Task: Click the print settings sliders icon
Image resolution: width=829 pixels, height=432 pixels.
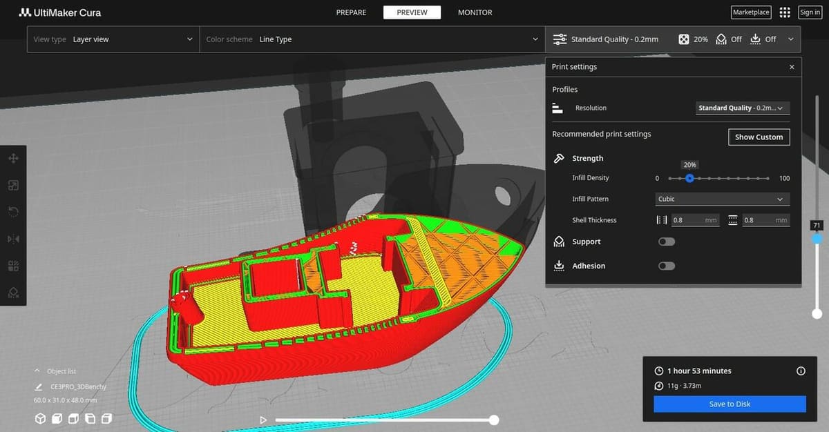Action: pos(560,39)
